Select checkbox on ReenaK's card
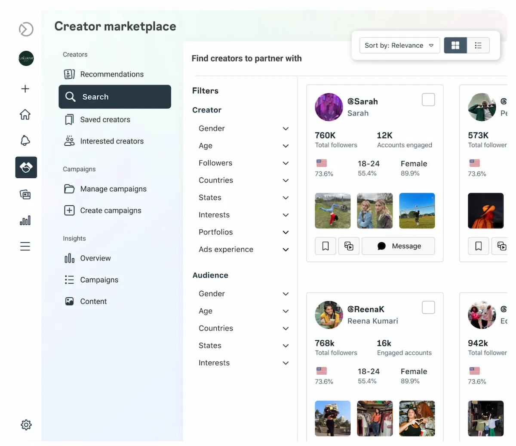Screen dimensions: 516x446 (x=428, y=308)
